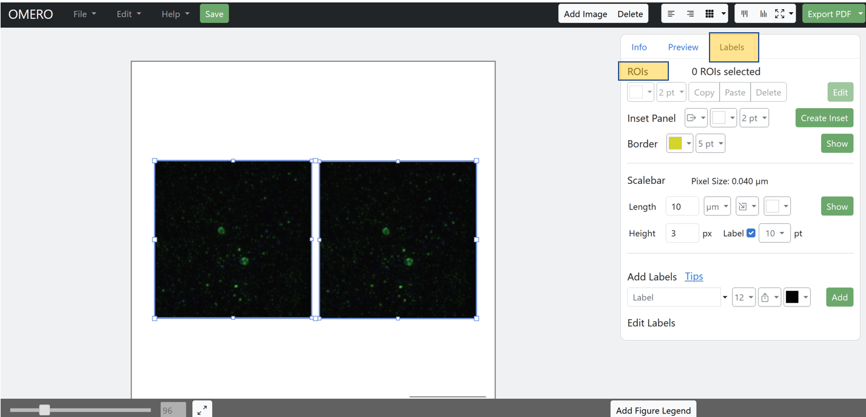The image size is (866, 417).
Task: Click the ROIs Edit button
Action: pos(841,92)
